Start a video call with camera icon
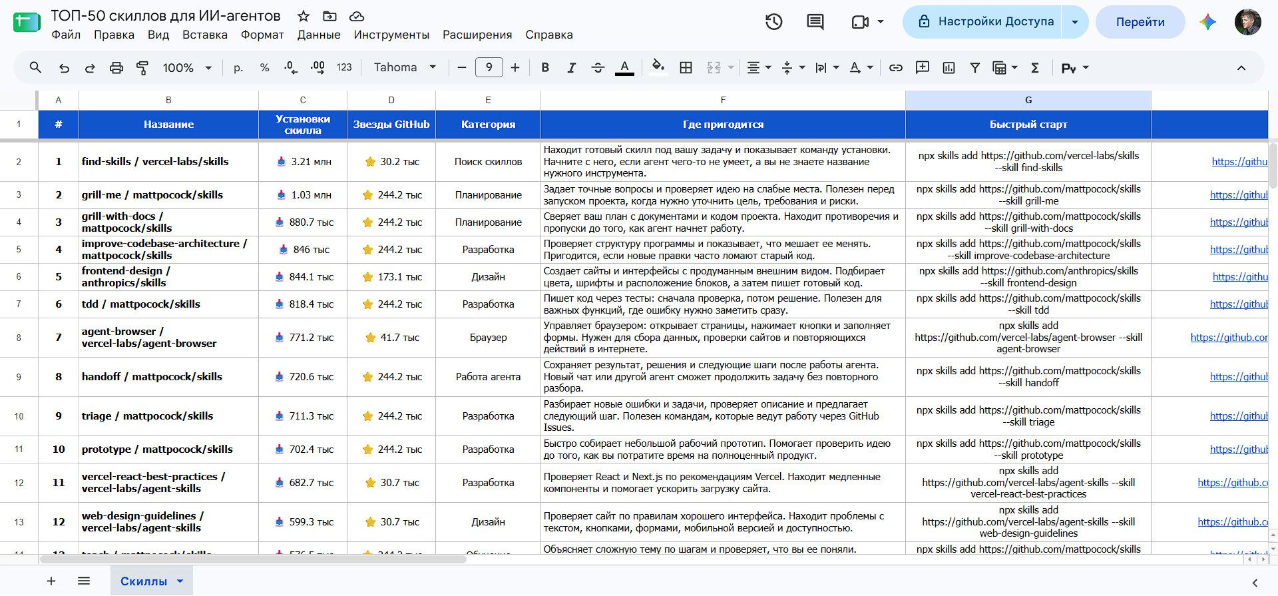Image resolution: width=1278 pixels, height=596 pixels. [x=860, y=22]
